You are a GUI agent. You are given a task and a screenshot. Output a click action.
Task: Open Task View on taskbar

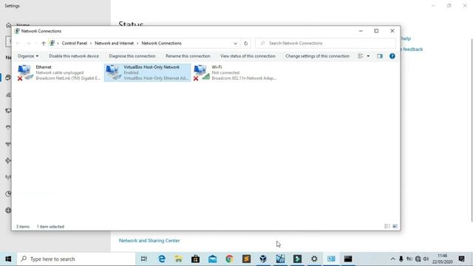click(144, 259)
